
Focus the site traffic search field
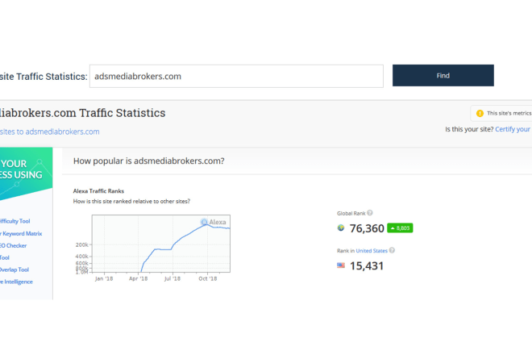[236, 76]
